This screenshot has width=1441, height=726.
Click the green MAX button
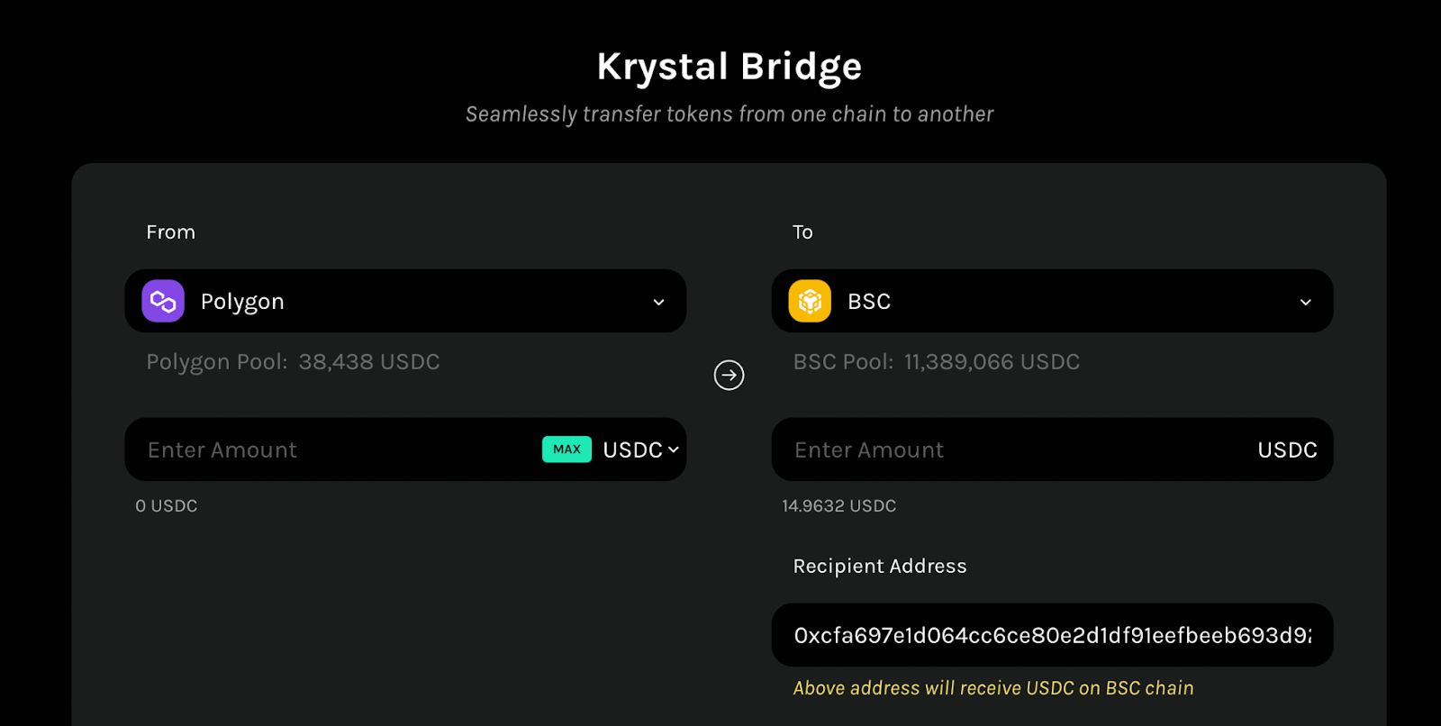(566, 449)
